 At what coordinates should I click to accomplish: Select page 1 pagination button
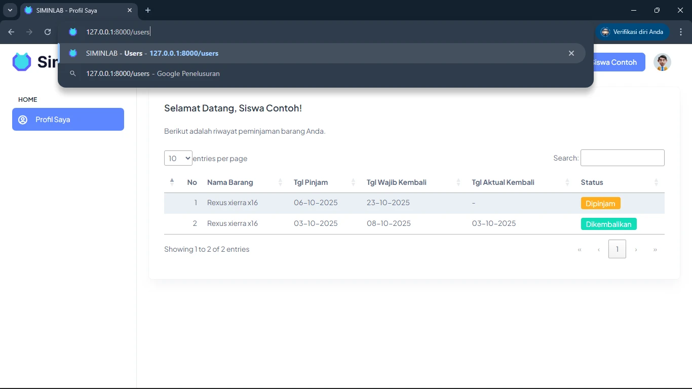pyautogui.click(x=617, y=249)
